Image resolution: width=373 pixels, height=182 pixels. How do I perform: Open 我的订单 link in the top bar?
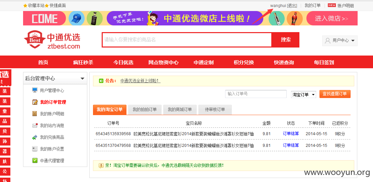312,5
